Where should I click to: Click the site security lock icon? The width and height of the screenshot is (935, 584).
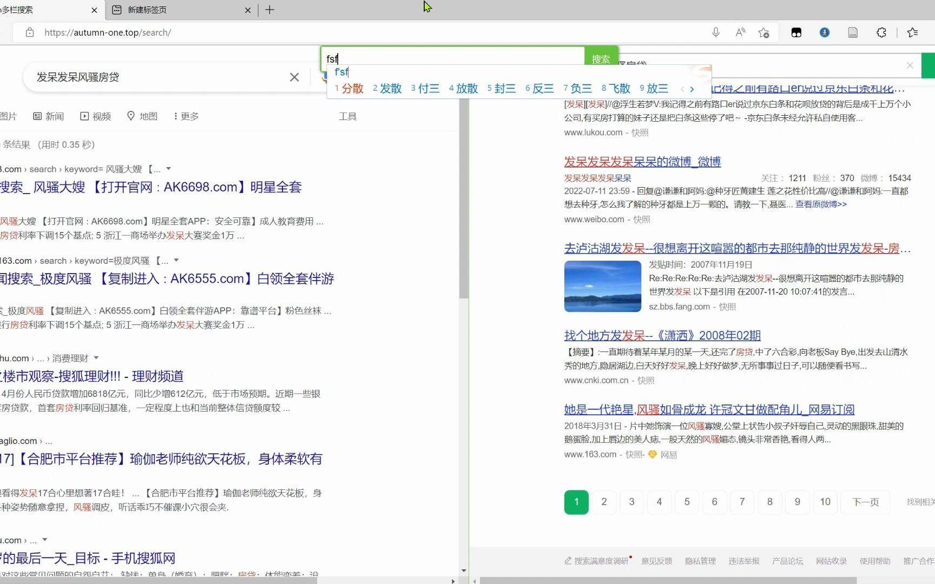(x=30, y=32)
